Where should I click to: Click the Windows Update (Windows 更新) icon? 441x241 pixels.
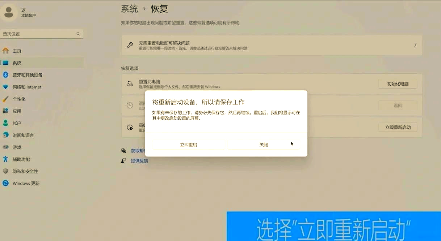point(5,183)
